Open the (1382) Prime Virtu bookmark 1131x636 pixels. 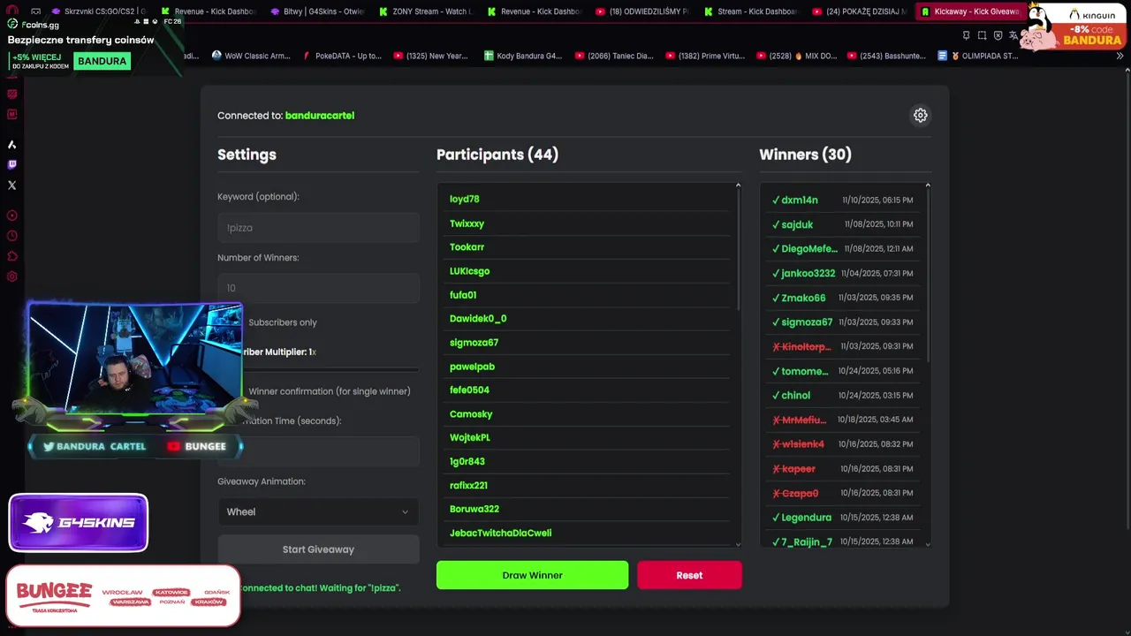(x=704, y=56)
